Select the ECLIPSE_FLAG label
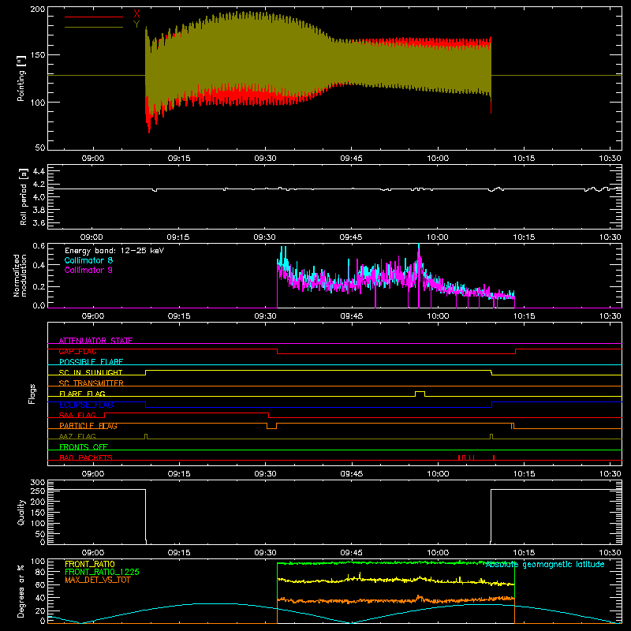631x631 pixels. tap(87, 405)
